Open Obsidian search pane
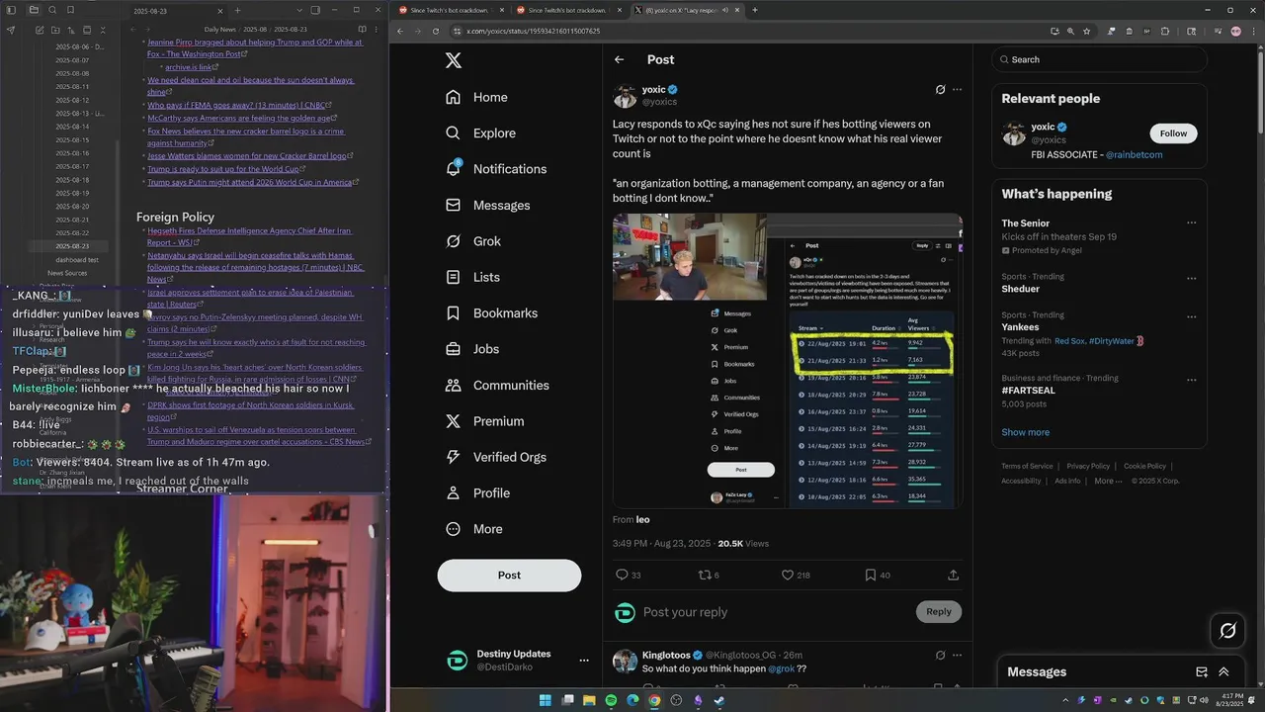 [x=52, y=10]
